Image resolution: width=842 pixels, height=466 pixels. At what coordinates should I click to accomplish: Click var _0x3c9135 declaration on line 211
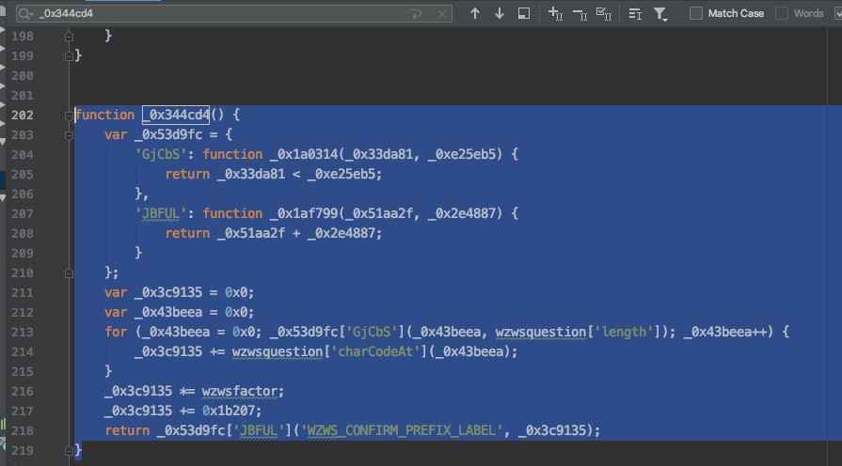pyautogui.click(x=179, y=293)
